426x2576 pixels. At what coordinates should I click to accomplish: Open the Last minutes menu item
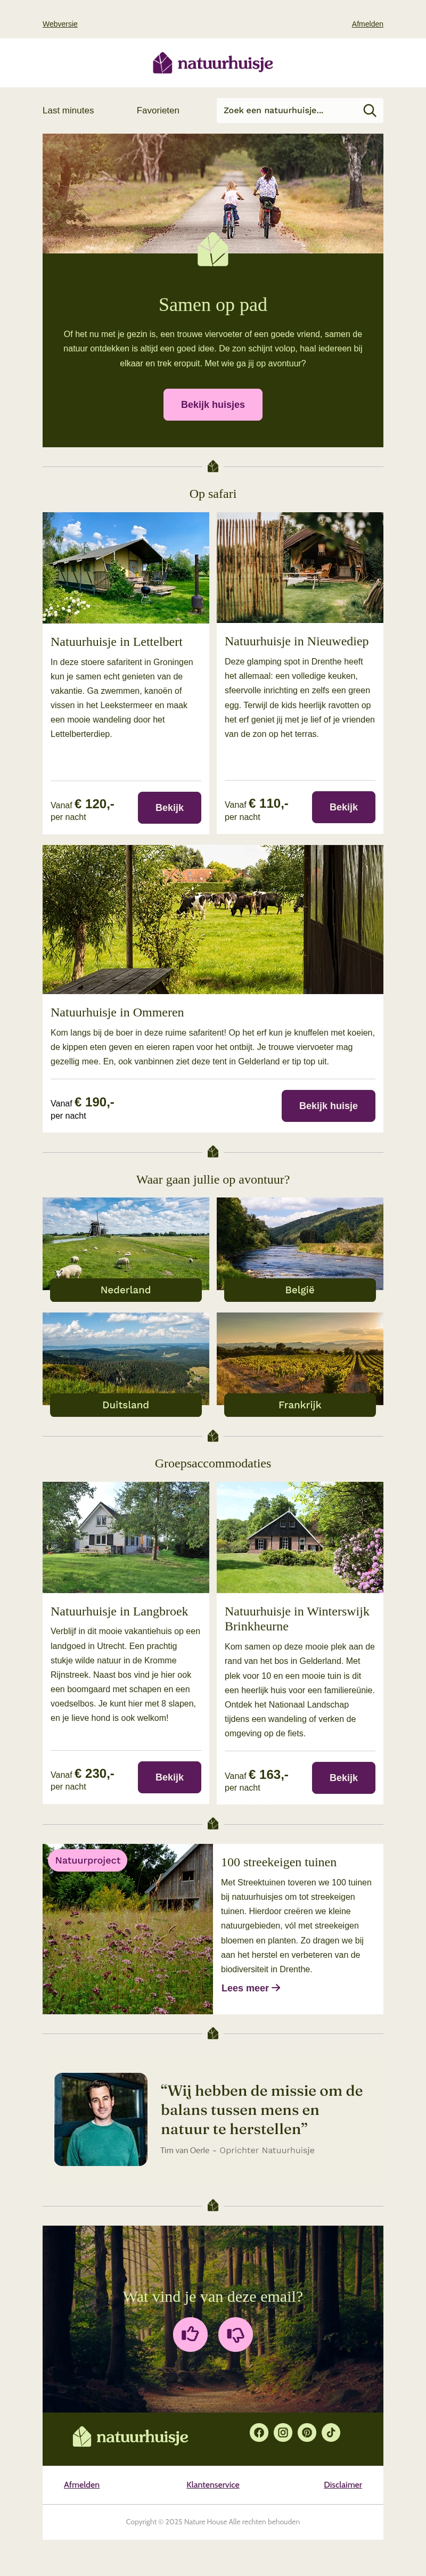tap(68, 111)
